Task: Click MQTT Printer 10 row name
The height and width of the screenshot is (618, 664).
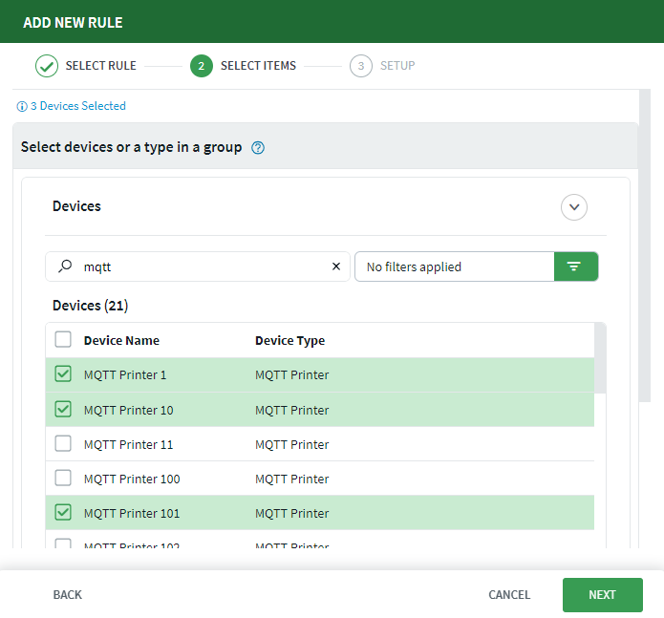Action: pos(128,410)
